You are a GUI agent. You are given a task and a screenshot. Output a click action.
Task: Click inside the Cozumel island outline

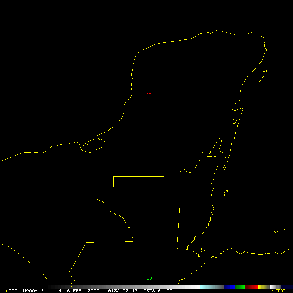(x=262, y=77)
